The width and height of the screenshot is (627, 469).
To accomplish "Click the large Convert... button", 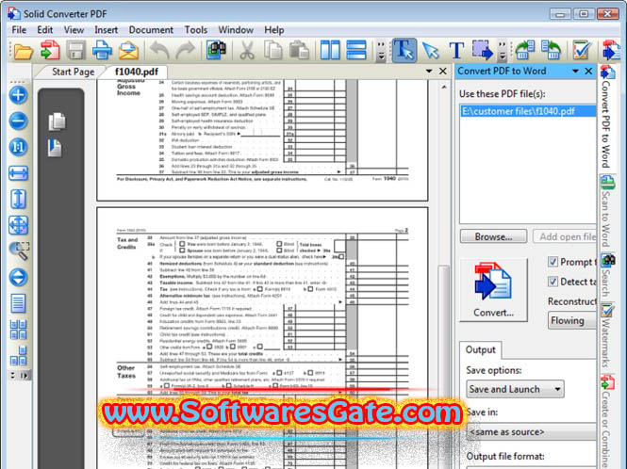I will [493, 290].
